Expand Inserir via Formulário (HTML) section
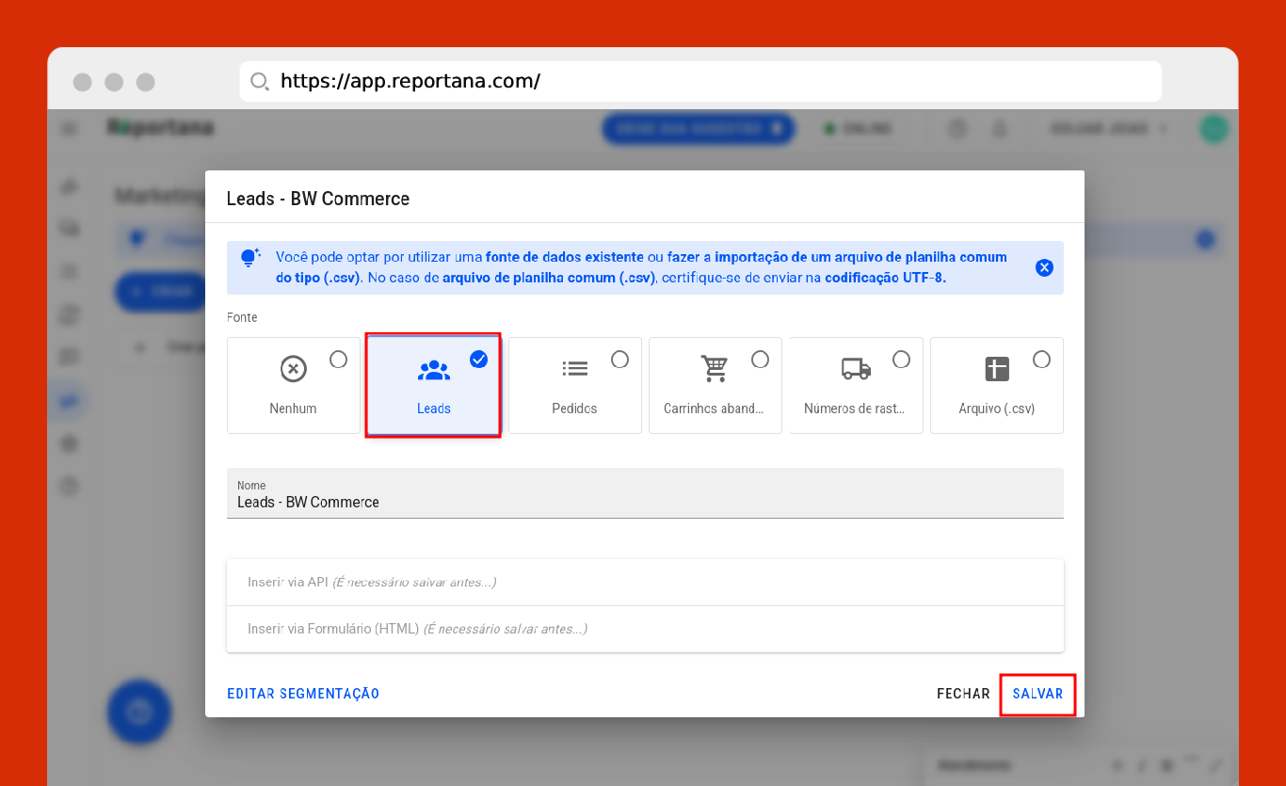 (x=645, y=629)
